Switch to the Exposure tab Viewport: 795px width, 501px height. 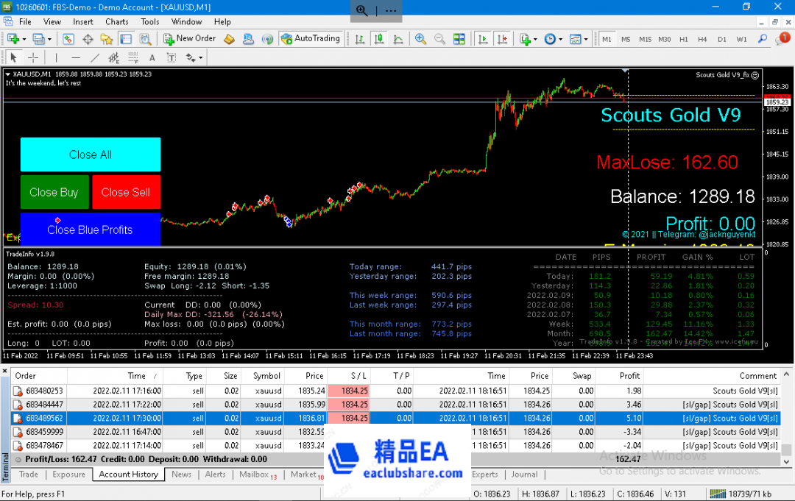(68, 475)
